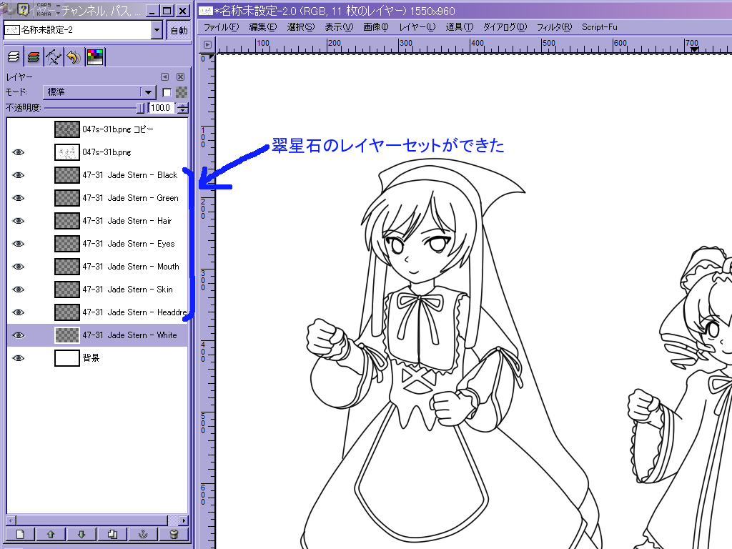The width and height of the screenshot is (732, 549).
Task: Select the 047s-31b.png コピー layer
Action: [97, 129]
